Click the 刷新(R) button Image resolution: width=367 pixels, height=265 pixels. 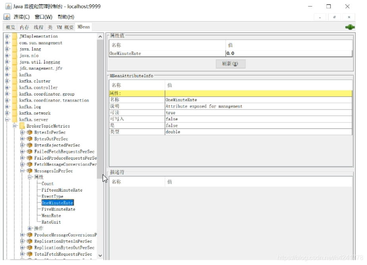(231, 64)
